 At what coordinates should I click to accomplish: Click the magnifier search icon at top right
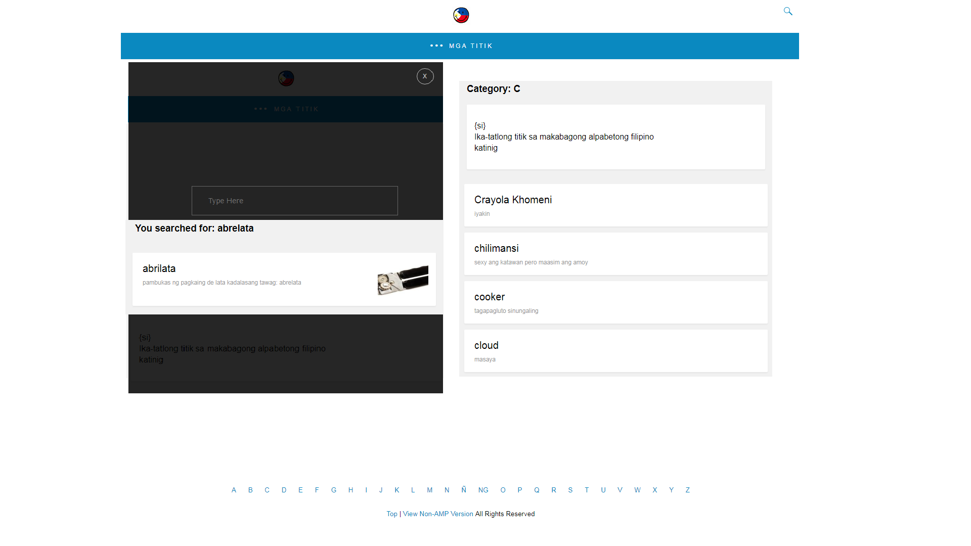tap(788, 11)
